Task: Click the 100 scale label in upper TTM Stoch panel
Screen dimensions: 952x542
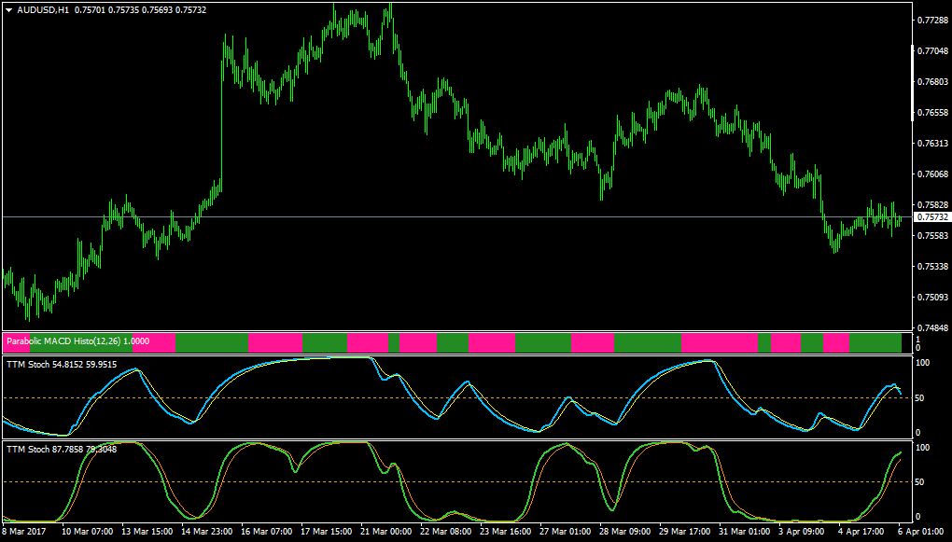Action: click(922, 363)
